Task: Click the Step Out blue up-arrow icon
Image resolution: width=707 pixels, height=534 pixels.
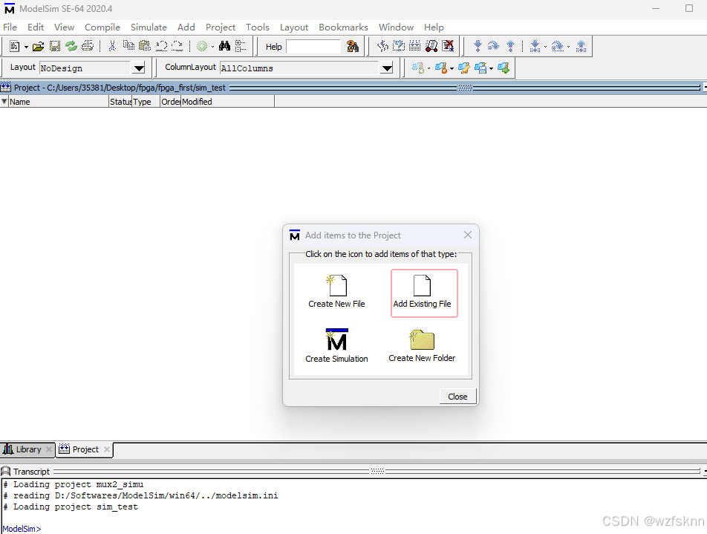Action: point(510,46)
